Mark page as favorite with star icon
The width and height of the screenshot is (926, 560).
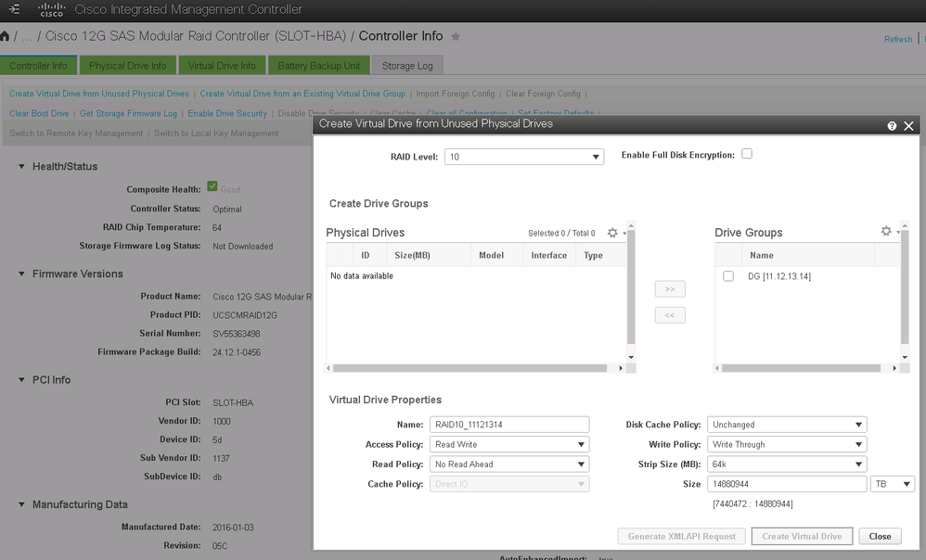[456, 36]
